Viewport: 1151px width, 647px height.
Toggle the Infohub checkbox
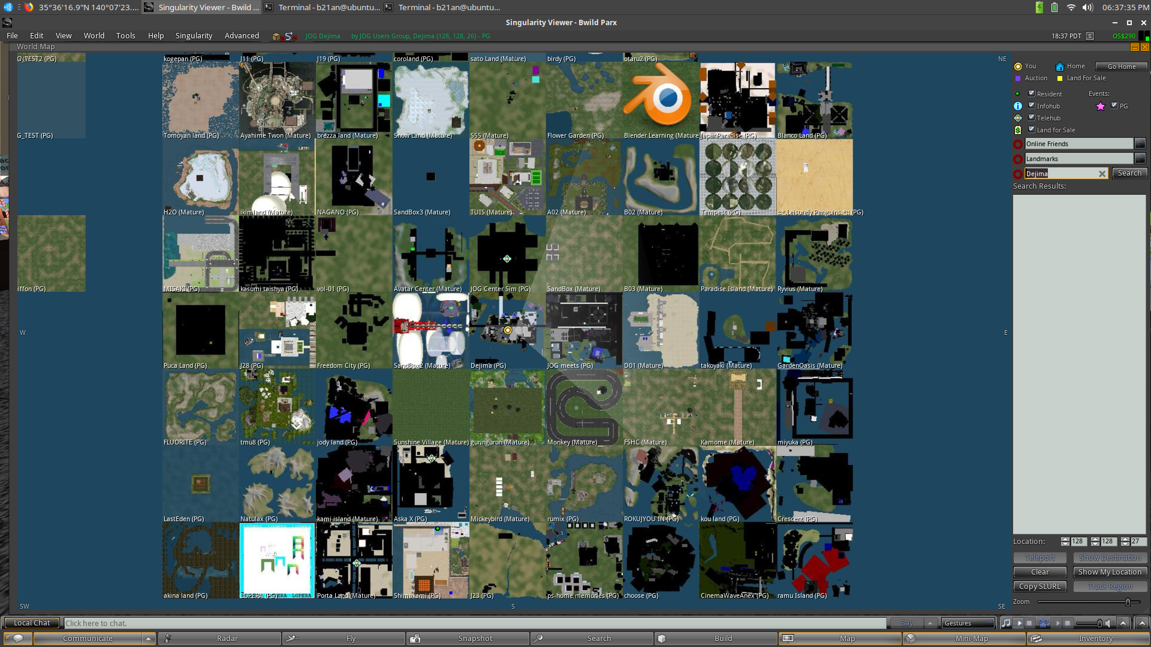[1032, 105]
